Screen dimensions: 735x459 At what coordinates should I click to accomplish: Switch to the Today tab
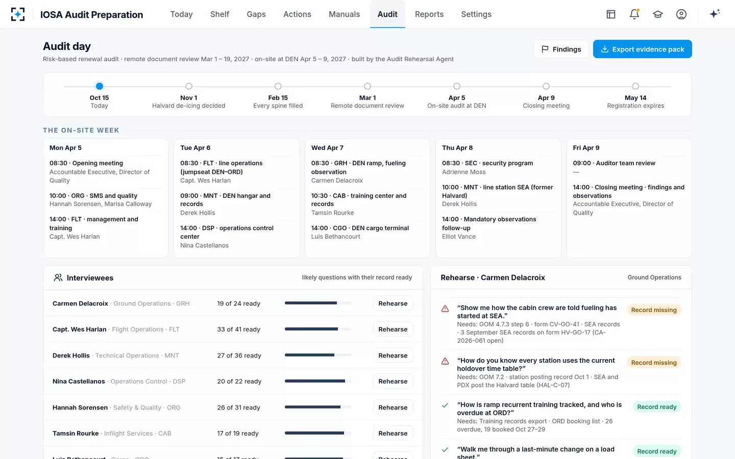pos(181,14)
